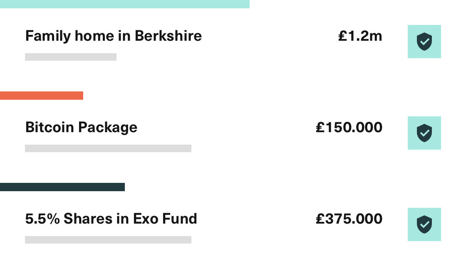Click grey placeholder line under Exo Fund shares
The height and width of the screenshot is (266, 466).
[x=108, y=240]
